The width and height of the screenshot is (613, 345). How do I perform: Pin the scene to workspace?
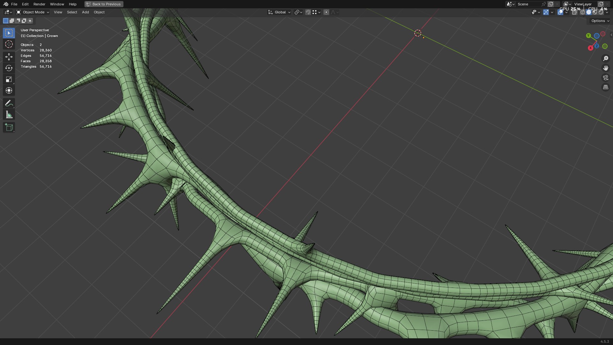544,4
